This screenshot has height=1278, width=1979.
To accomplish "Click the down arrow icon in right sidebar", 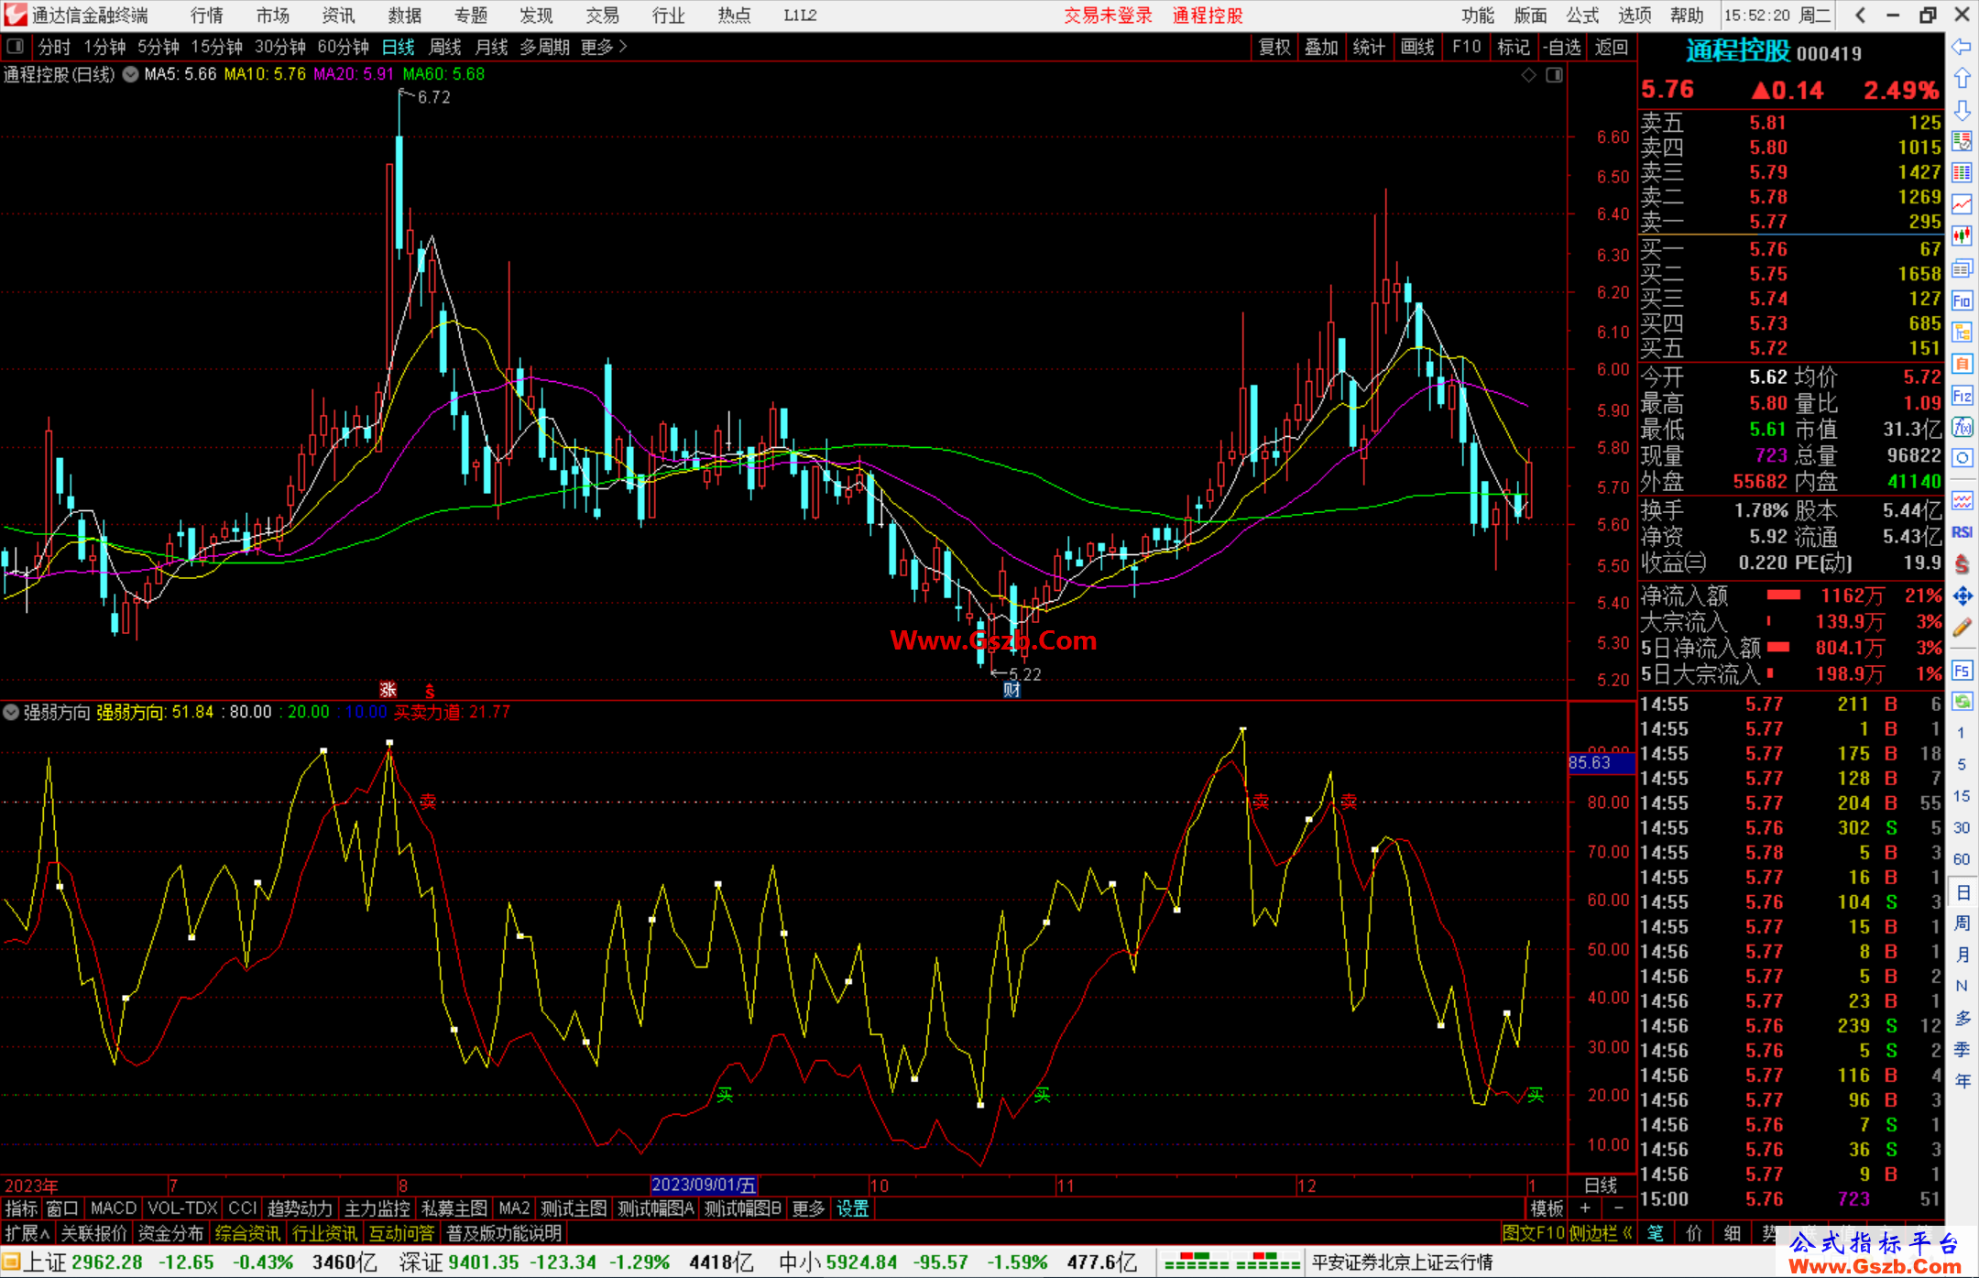I will pos(1962,111).
